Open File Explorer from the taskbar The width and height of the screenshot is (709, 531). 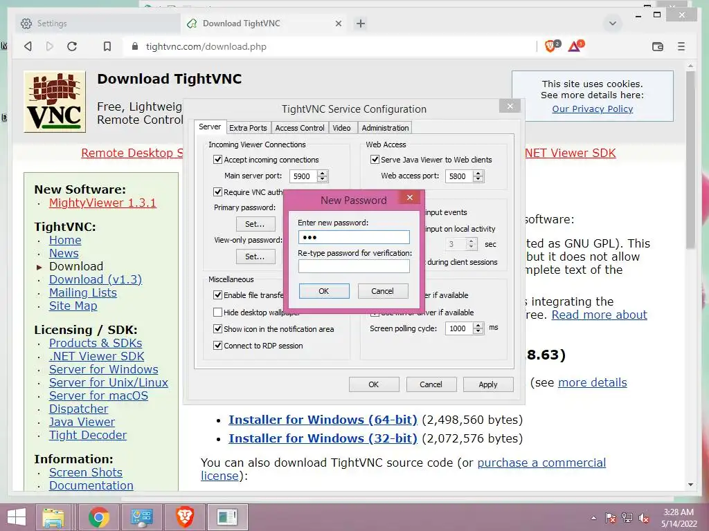[x=53, y=517]
